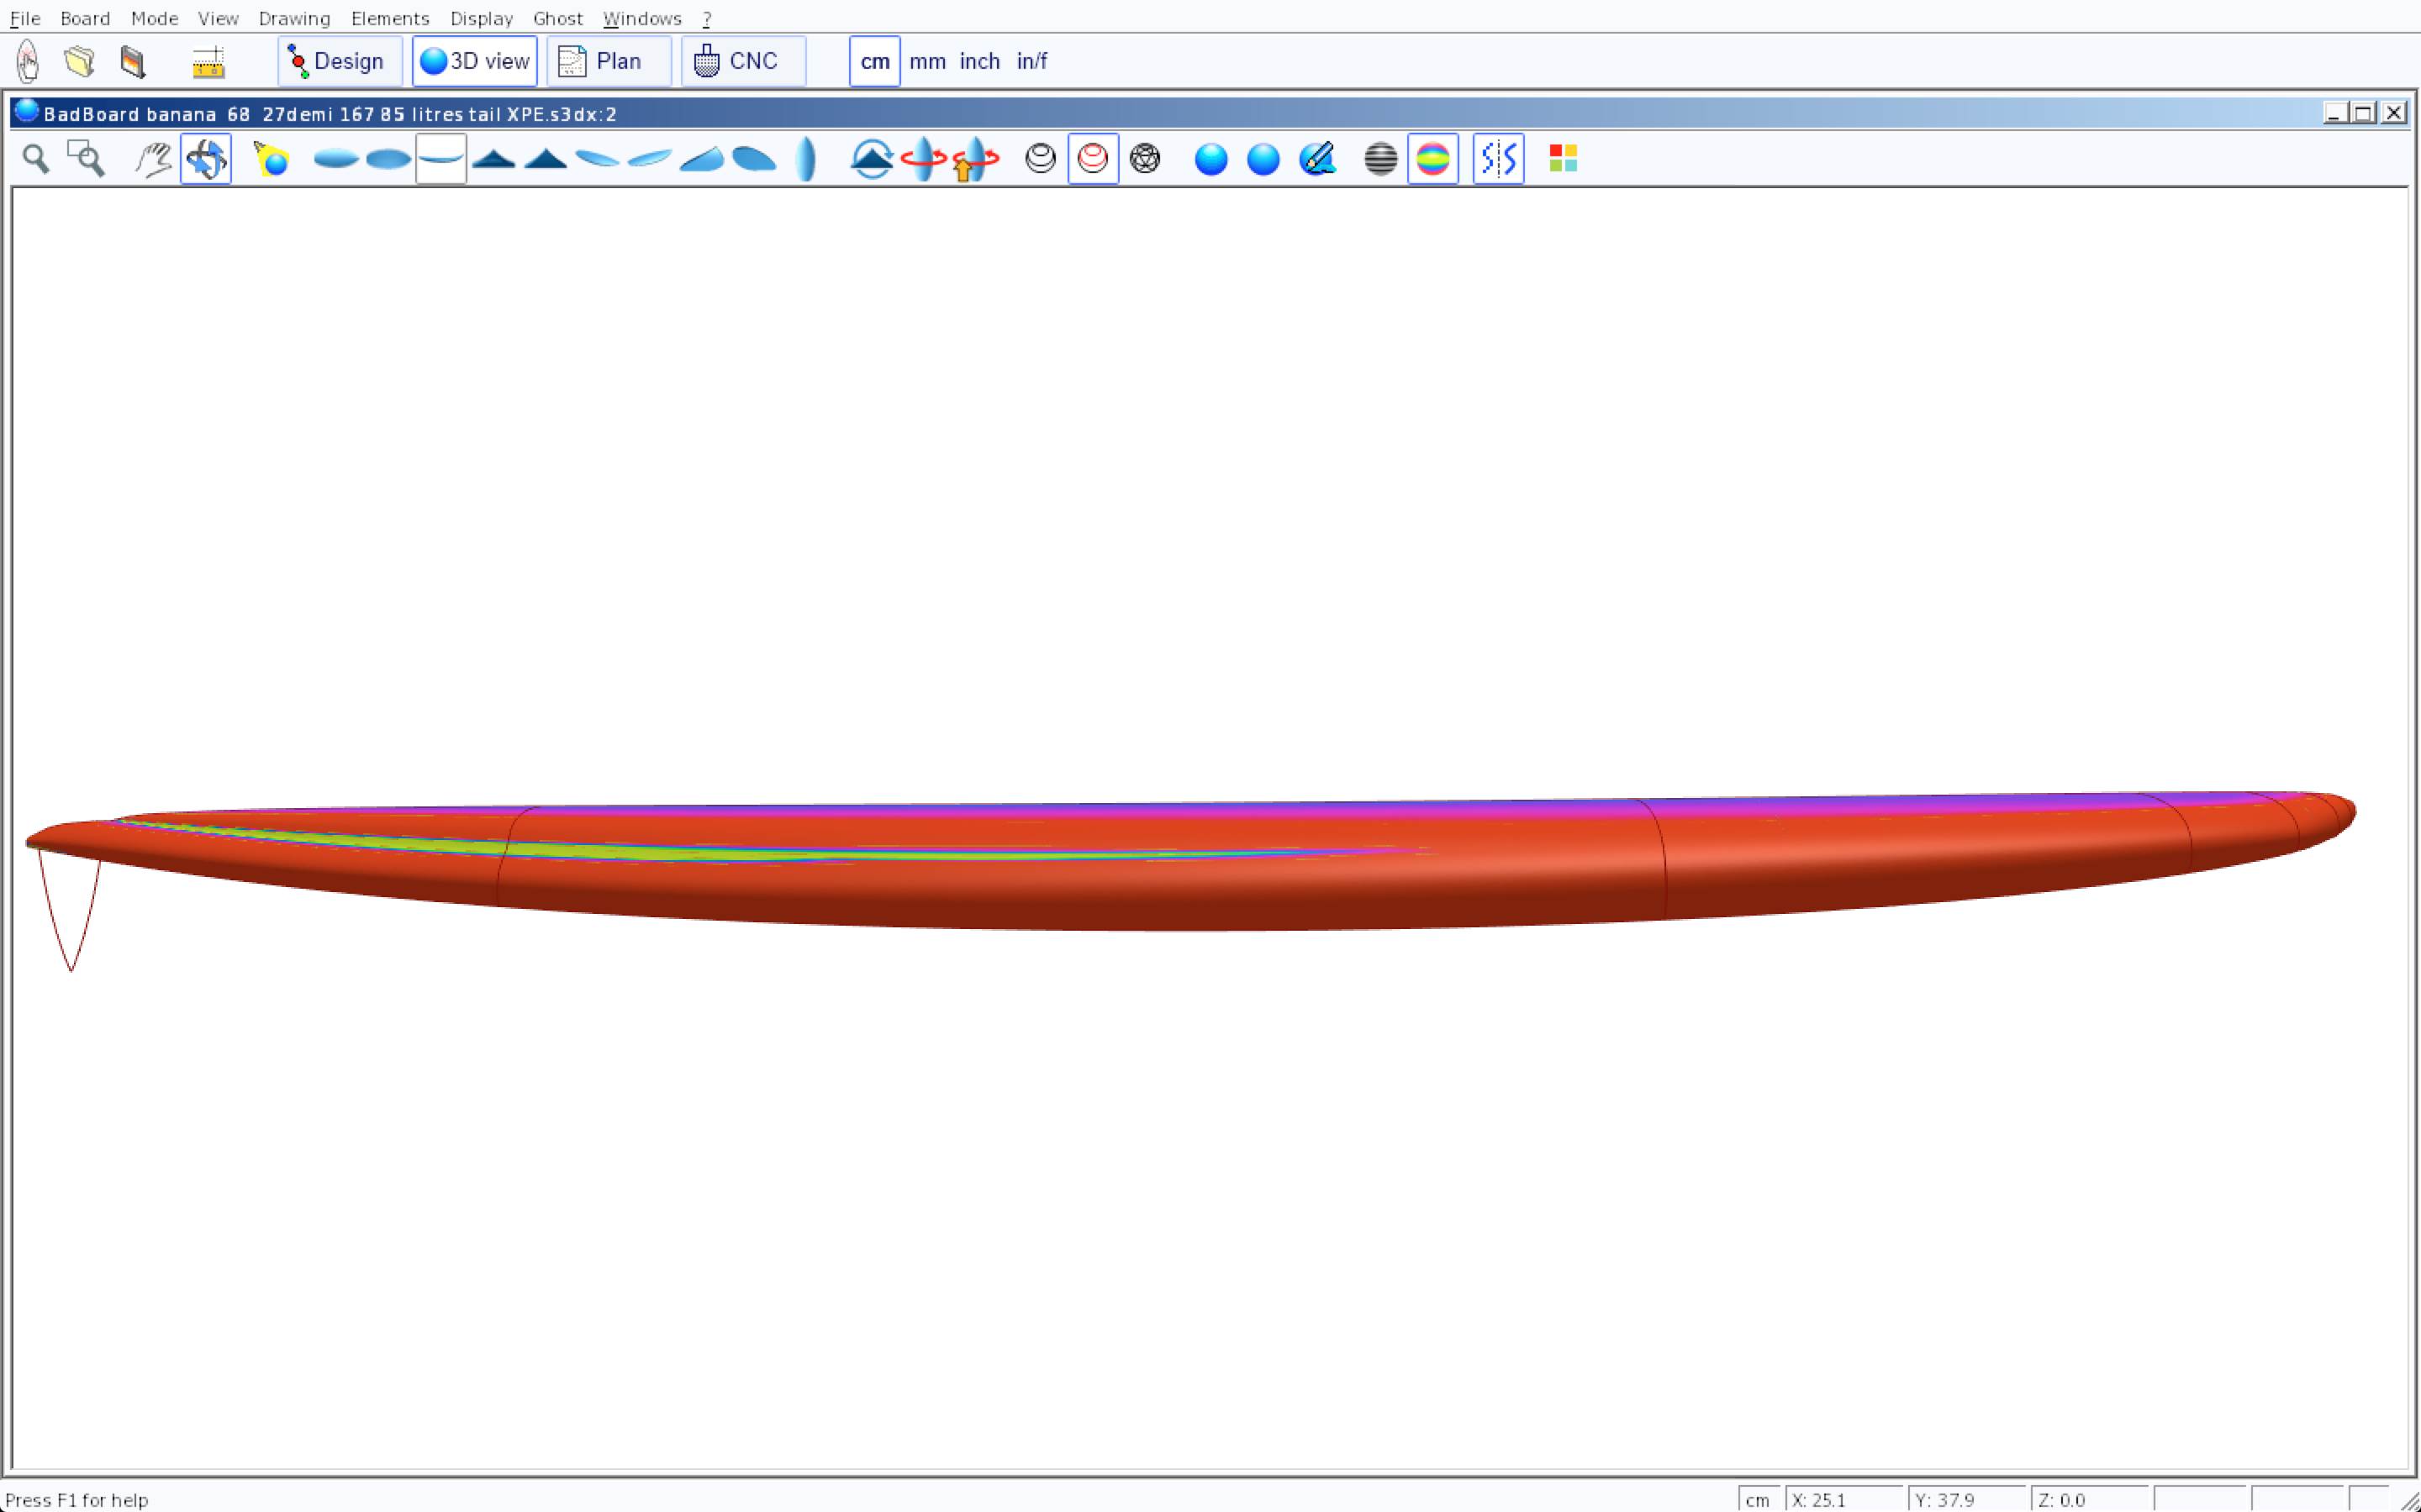Switch units to inch
This screenshot has width=2421, height=1512.
(x=979, y=62)
